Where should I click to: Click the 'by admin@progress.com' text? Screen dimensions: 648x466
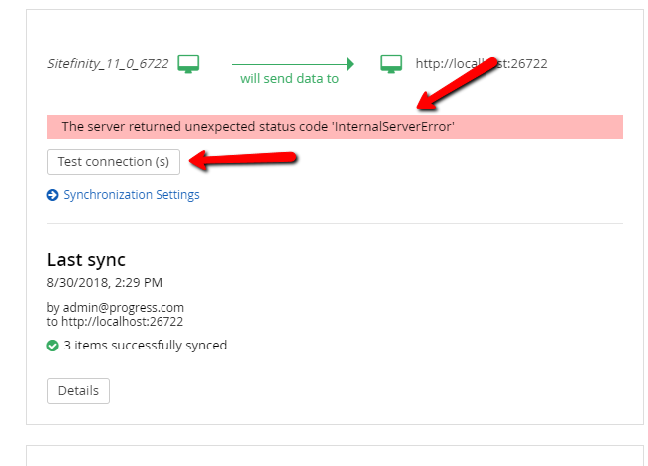(116, 307)
